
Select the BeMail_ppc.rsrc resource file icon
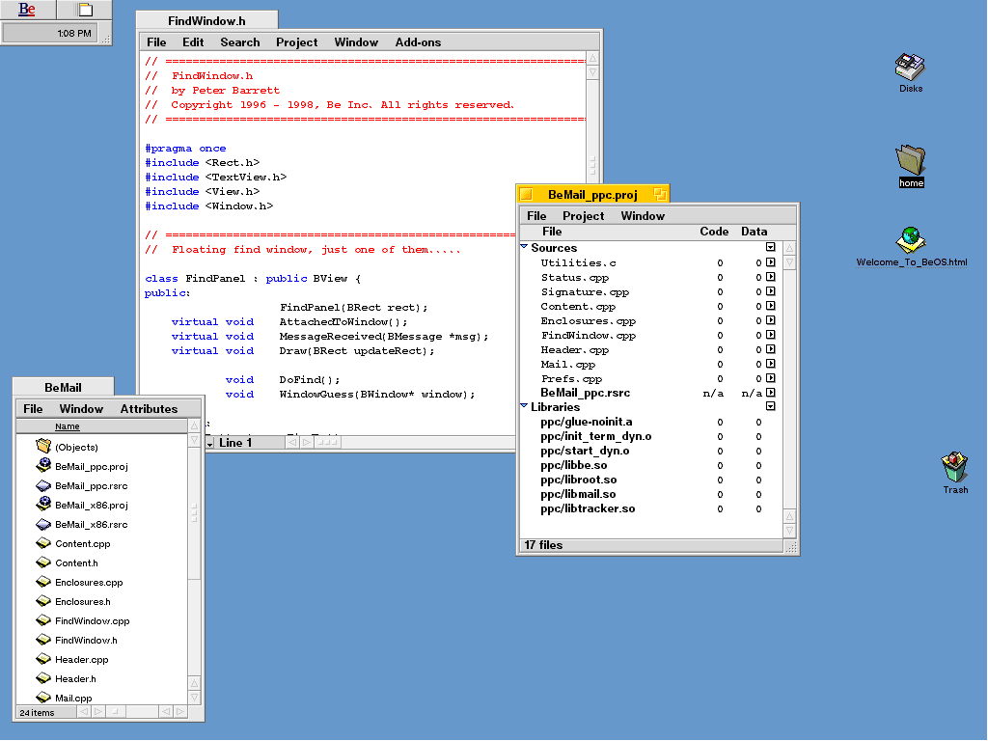[43, 485]
